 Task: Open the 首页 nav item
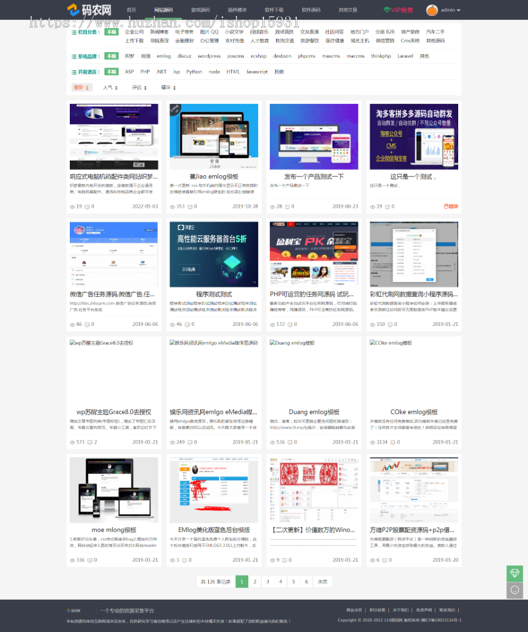tap(131, 9)
